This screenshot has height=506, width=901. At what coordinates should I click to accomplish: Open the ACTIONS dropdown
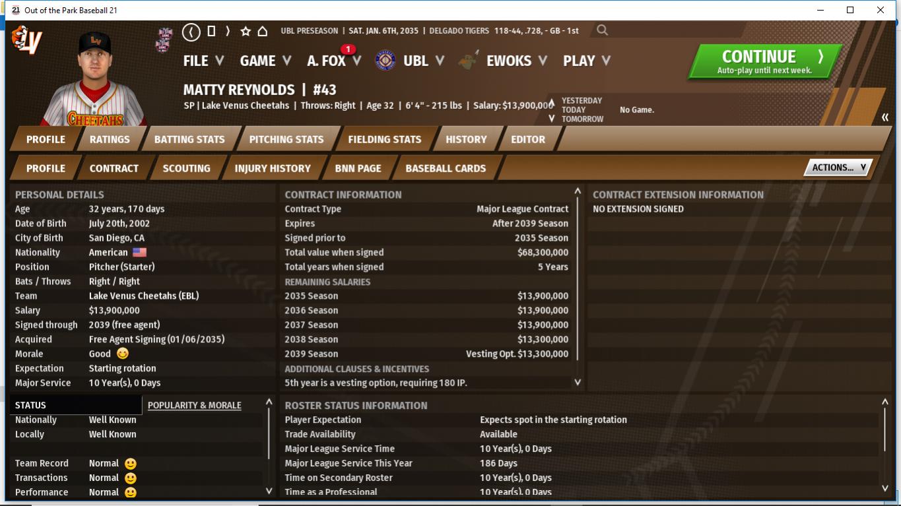[838, 168]
